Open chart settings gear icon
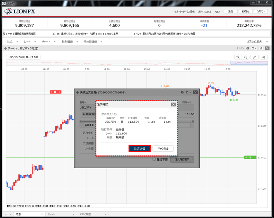The width and height of the screenshot is (274, 218). (x=248, y=48)
